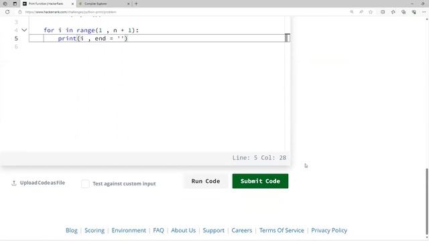Open a new browser tab
The height and width of the screenshot is (241, 429).
[136, 4]
